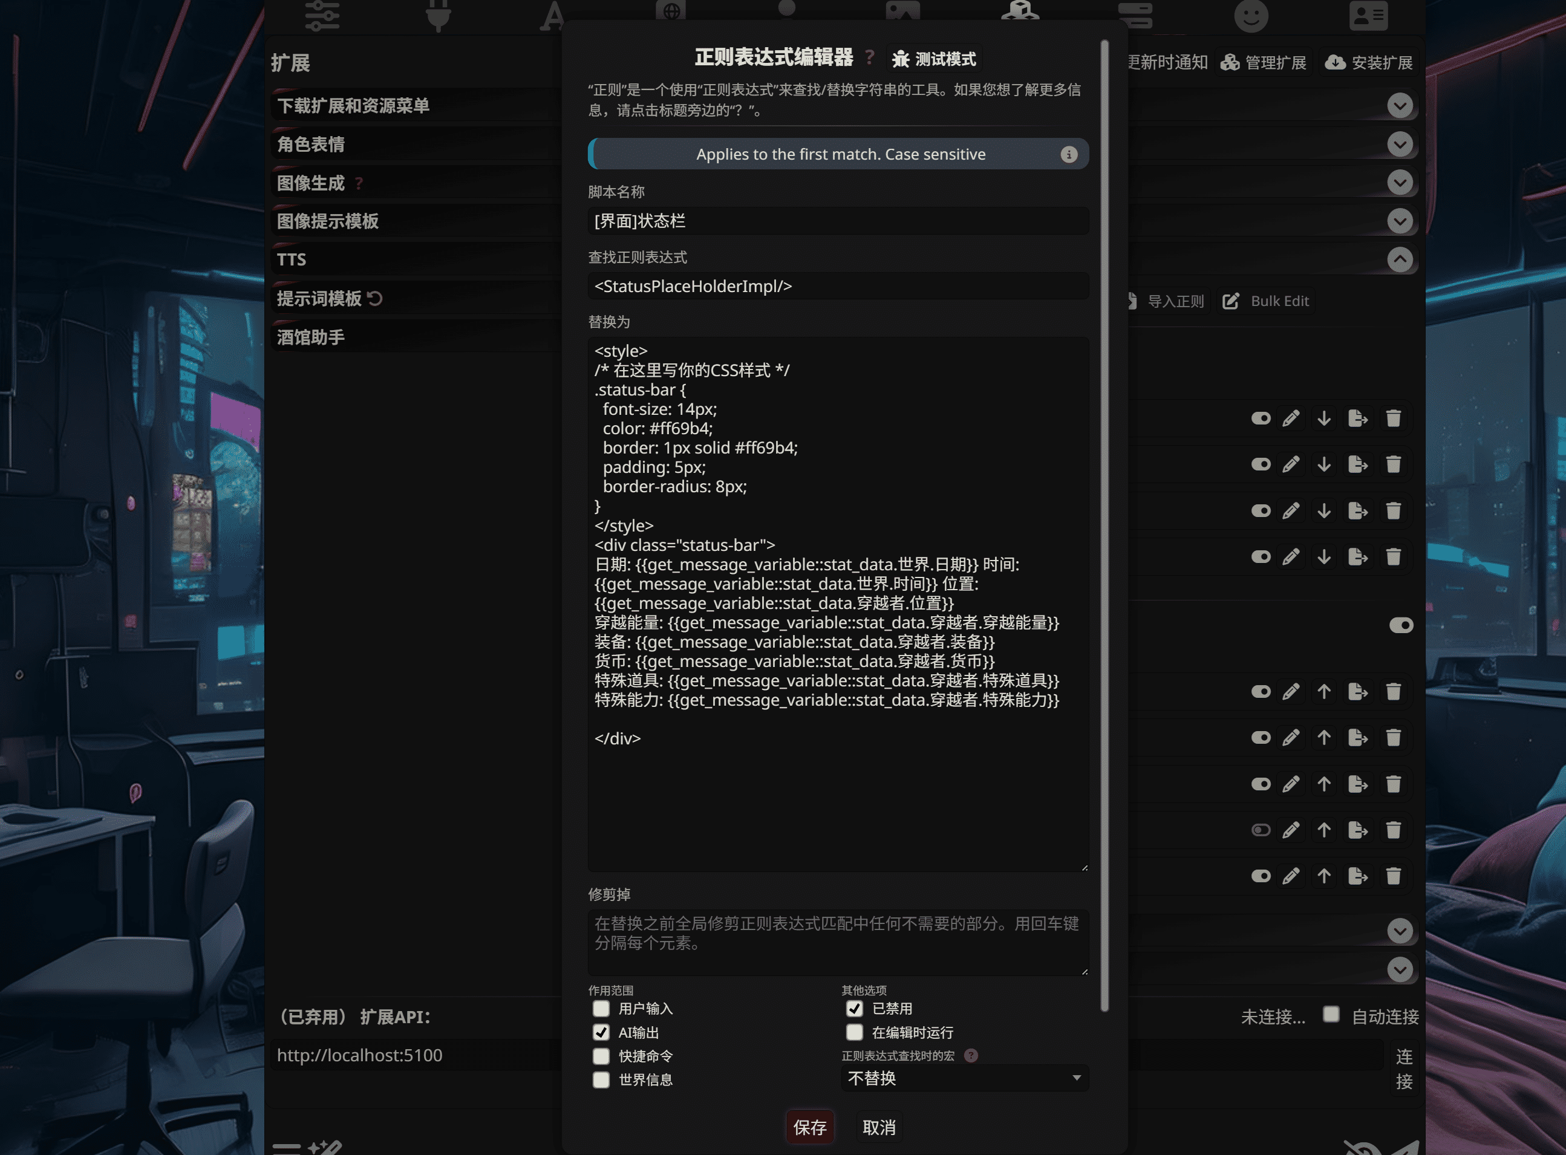This screenshot has width=1566, height=1155.
Task: Open the 不替换 macro substitution dropdown
Action: click(965, 1079)
